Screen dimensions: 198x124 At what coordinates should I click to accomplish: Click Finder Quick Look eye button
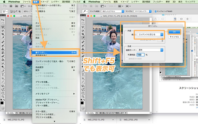click(181, 19)
